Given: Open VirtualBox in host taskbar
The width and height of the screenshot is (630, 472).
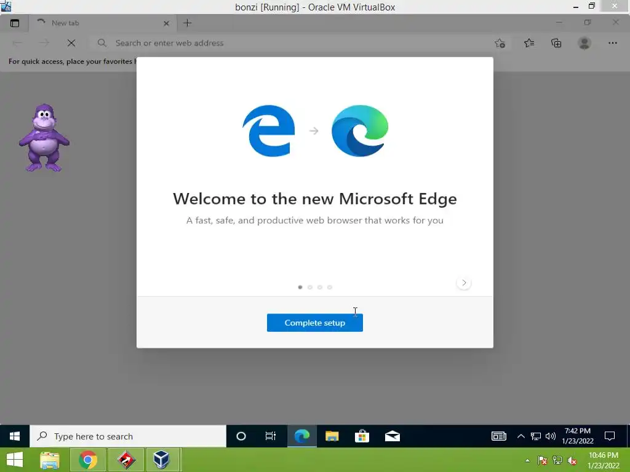Looking at the screenshot, I should pos(162,460).
